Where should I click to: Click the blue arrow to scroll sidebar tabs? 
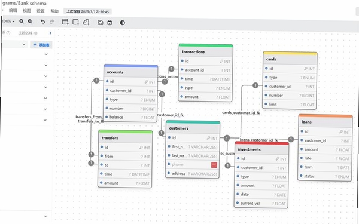coord(50,33)
